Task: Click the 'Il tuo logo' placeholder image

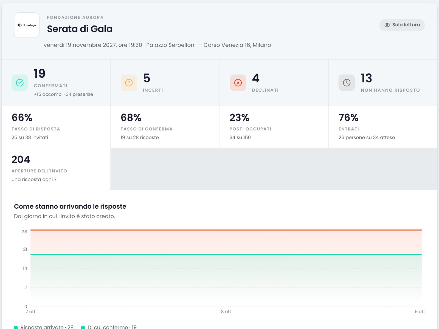Action: click(x=27, y=25)
